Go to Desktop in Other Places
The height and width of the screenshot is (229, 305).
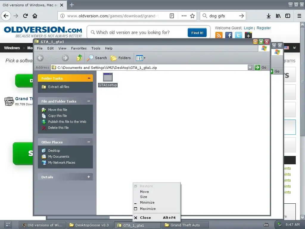(x=54, y=151)
